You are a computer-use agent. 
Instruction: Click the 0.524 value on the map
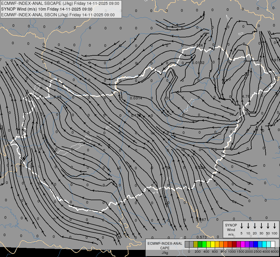[200, 168]
